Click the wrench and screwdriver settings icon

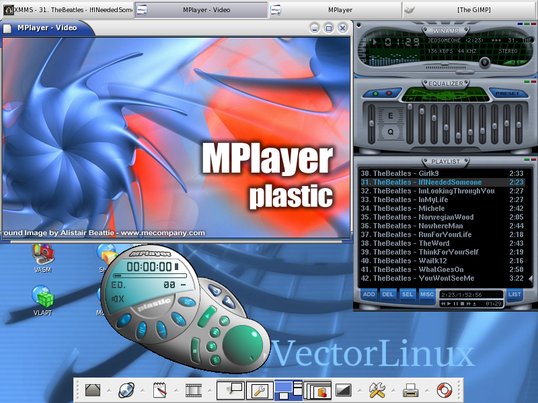pyautogui.click(x=377, y=389)
